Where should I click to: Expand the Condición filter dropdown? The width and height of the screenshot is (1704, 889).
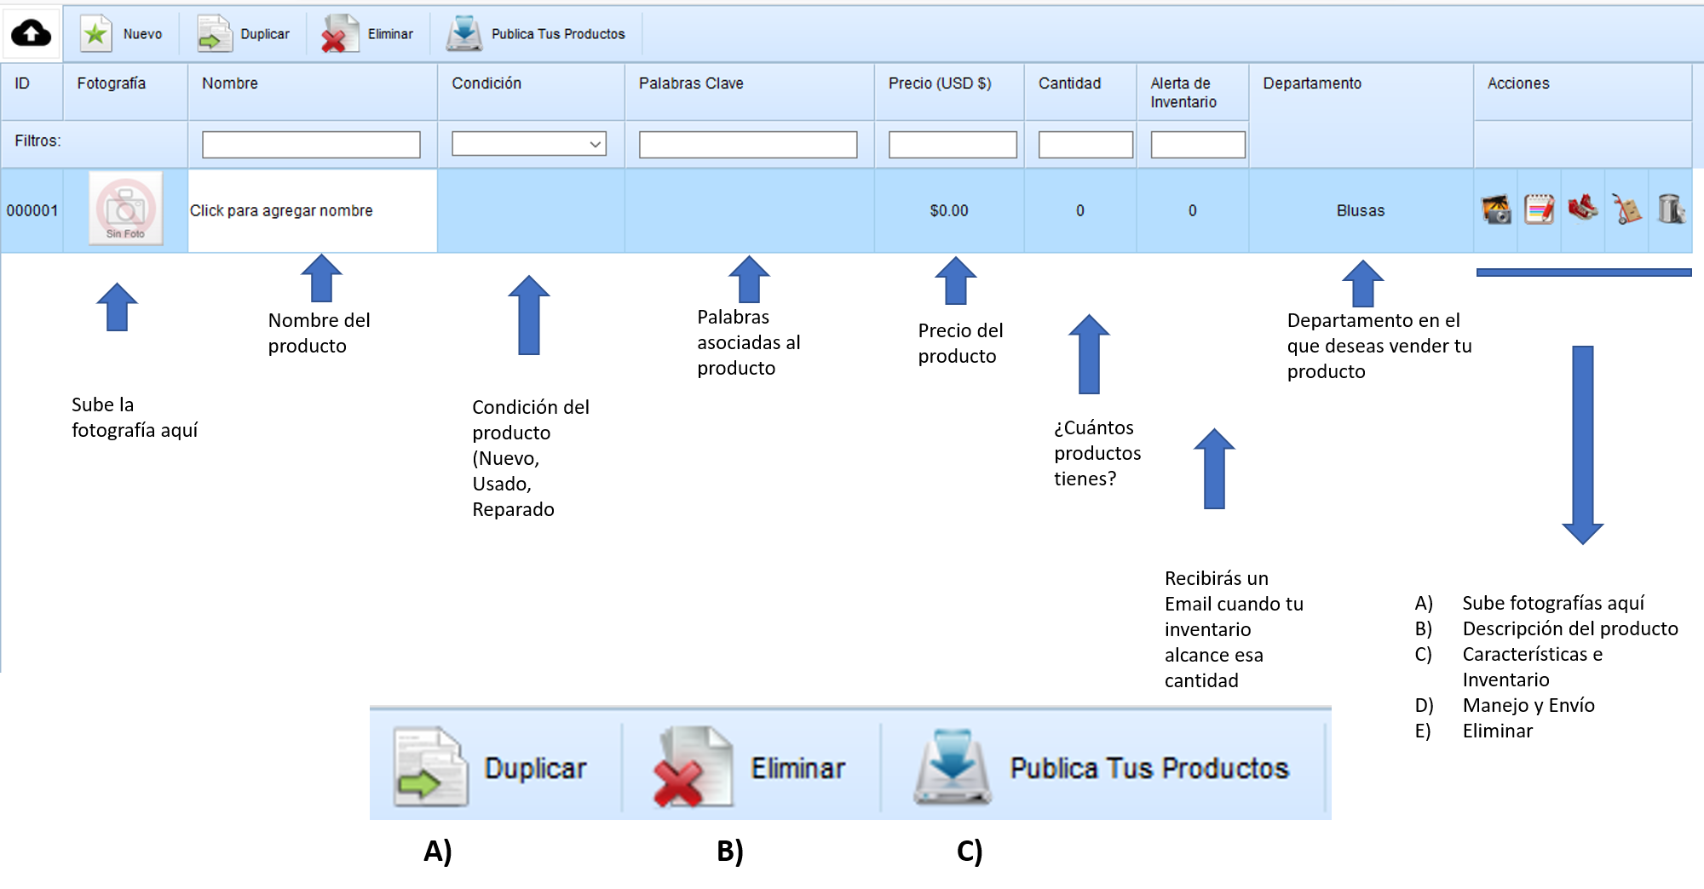click(529, 144)
